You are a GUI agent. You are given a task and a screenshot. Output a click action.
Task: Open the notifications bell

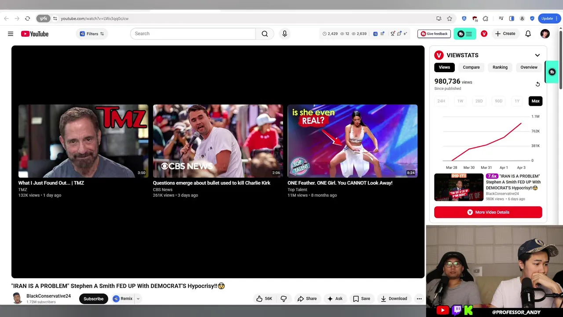pos(528,34)
